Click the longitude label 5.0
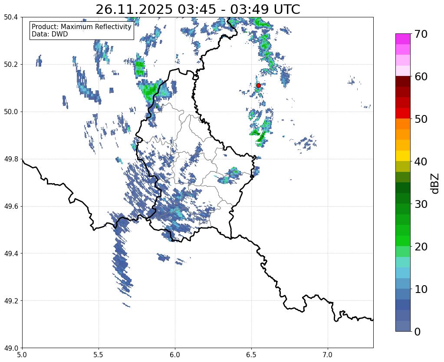The image size is (444, 362). [x=22, y=355]
